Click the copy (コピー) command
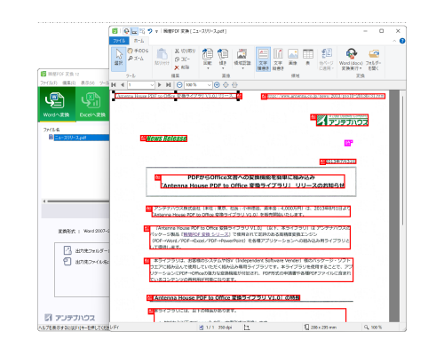This screenshot has width=444, height=355. click(x=182, y=59)
